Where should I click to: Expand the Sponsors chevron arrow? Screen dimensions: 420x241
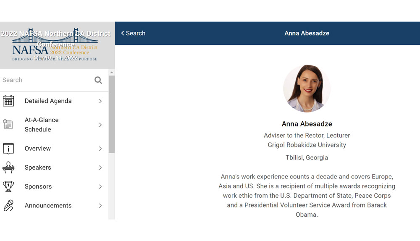[100, 186]
